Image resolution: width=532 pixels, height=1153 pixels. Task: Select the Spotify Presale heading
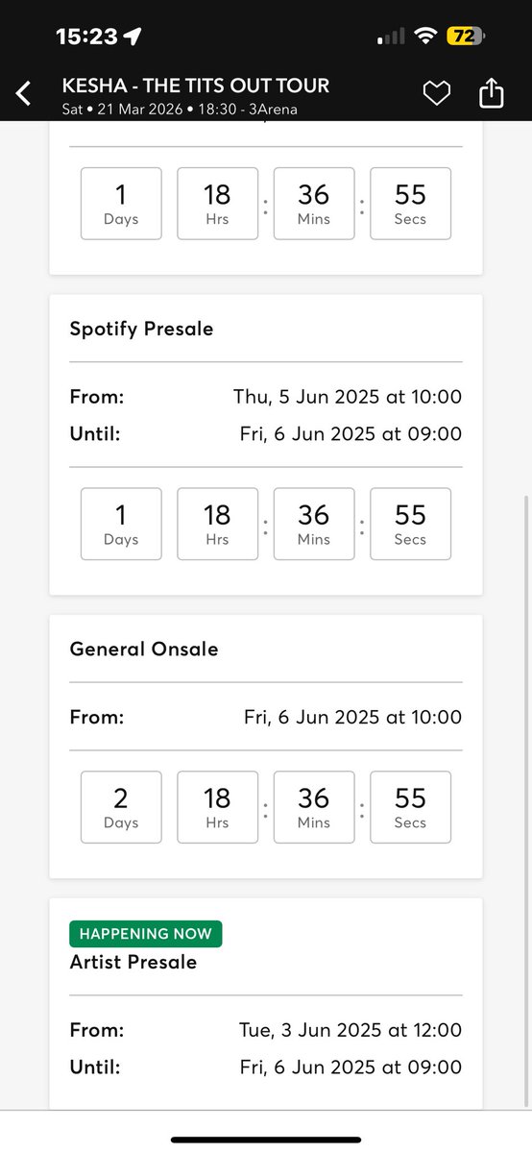[x=141, y=329]
